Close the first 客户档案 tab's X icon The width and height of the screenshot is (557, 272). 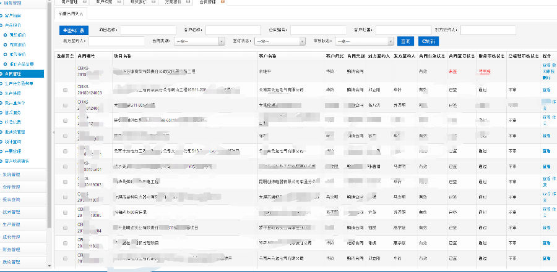click(119, 1)
